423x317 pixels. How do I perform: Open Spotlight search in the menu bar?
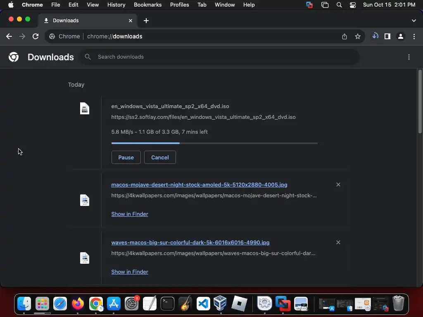pyautogui.click(x=339, y=5)
